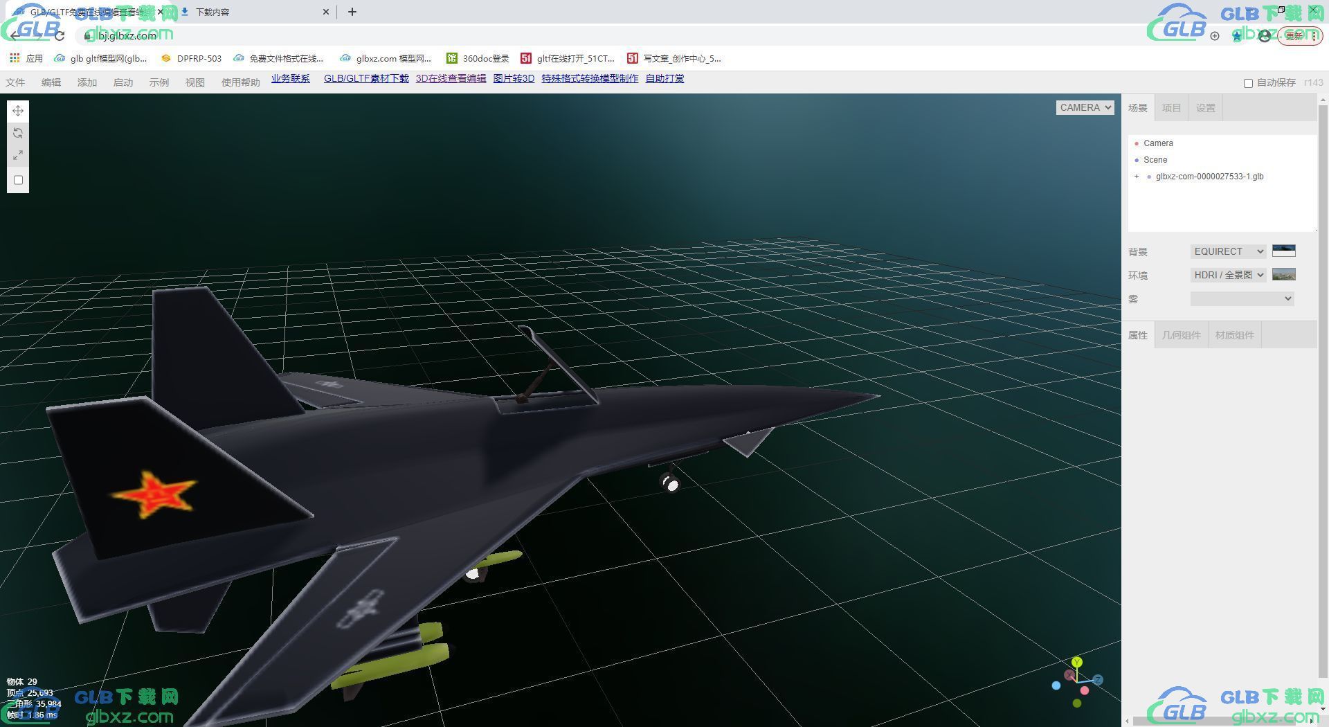Open the 示例 menu
The height and width of the screenshot is (727, 1329).
(159, 82)
